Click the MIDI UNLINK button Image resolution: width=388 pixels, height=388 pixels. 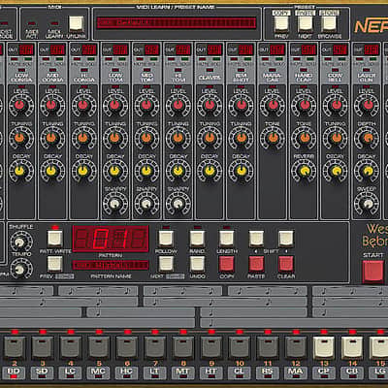77,24
